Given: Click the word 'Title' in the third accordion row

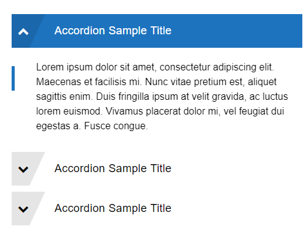Looking at the screenshot, I should pyautogui.click(x=161, y=208).
